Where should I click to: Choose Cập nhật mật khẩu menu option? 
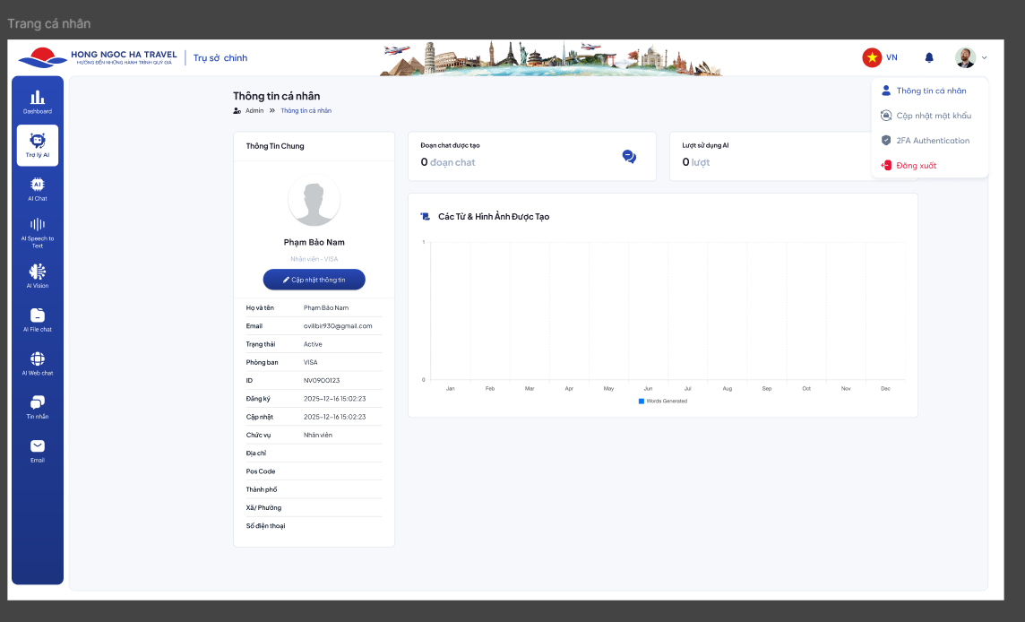(x=933, y=116)
